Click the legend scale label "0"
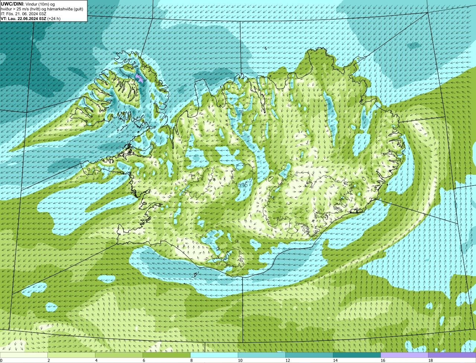Viewport: 476px width, 363px height. click(1, 360)
